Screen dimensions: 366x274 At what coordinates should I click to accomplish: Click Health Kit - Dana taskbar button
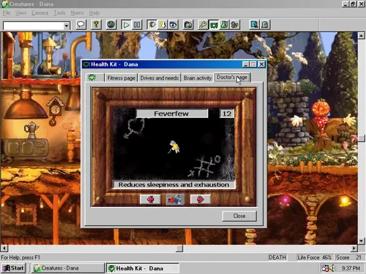(143, 268)
